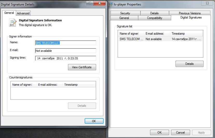This screenshot has width=215, height=138.
Task: Click Timestamp header in Signature list
Action: click(x=186, y=34)
